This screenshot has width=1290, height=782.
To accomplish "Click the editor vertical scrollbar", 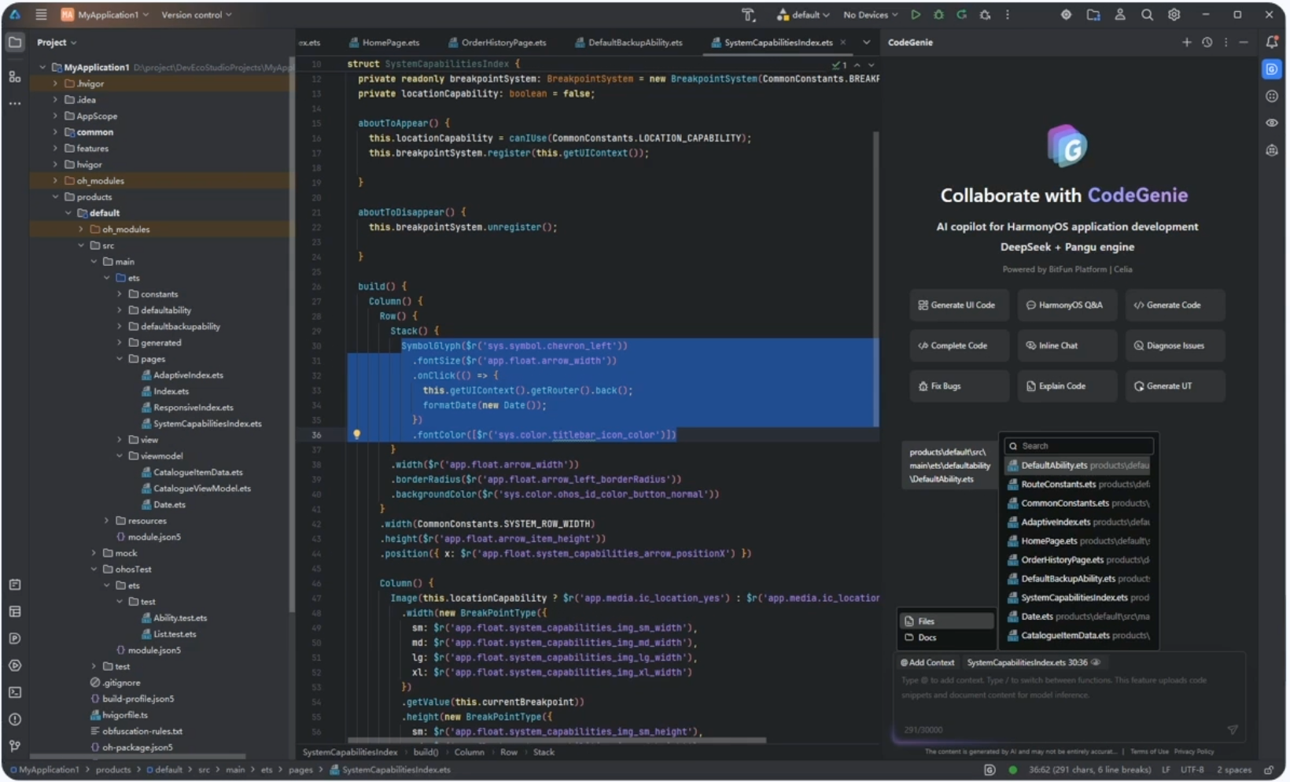I will click(875, 279).
